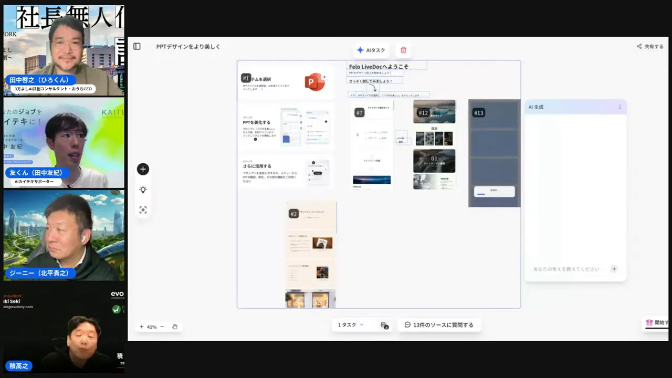Click the reset view icon next to the zoom controls
This screenshot has width=672, height=378.
[x=175, y=327]
